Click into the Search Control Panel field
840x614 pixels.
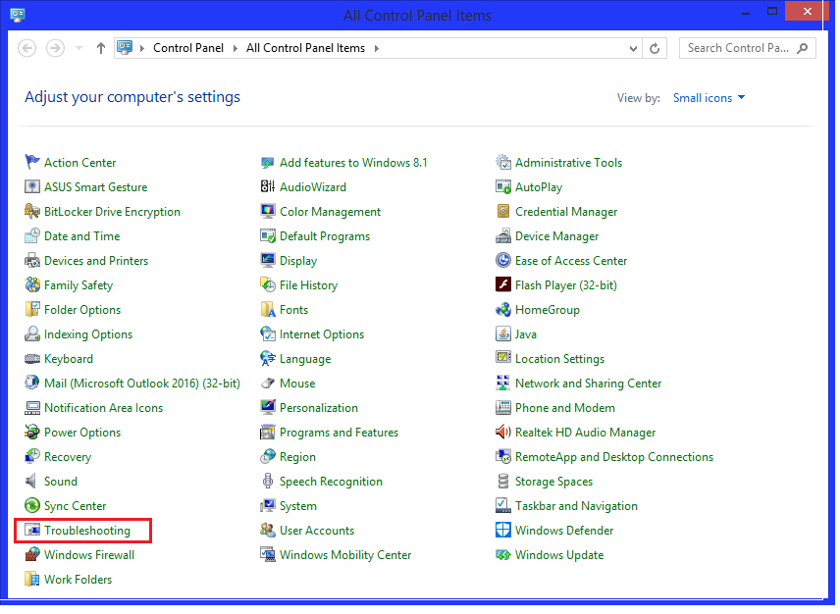[737, 48]
